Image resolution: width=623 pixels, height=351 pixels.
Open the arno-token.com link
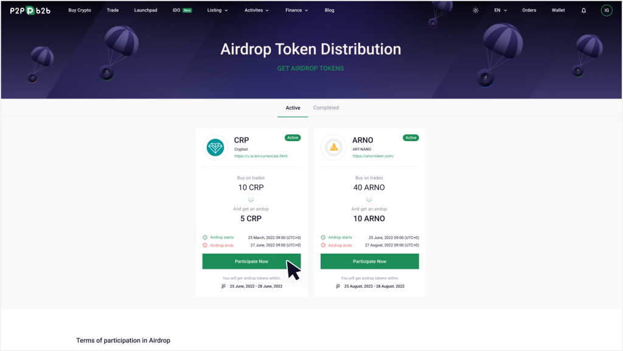[x=373, y=156]
